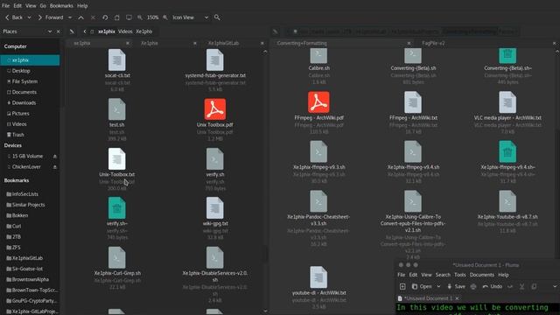This screenshot has width=560, height=315.
Task: Select the Unix-Toolbox.txt file icon
Action: [x=116, y=158]
